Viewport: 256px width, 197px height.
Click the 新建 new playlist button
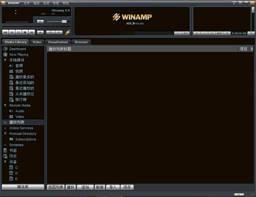coord(100,187)
